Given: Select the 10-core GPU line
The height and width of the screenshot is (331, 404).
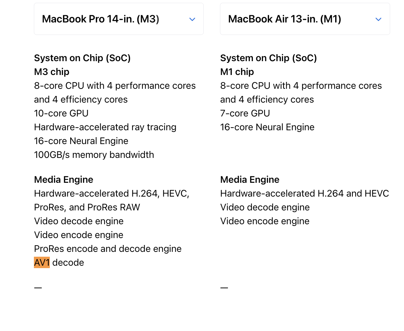Looking at the screenshot, I should pyautogui.click(x=61, y=113).
